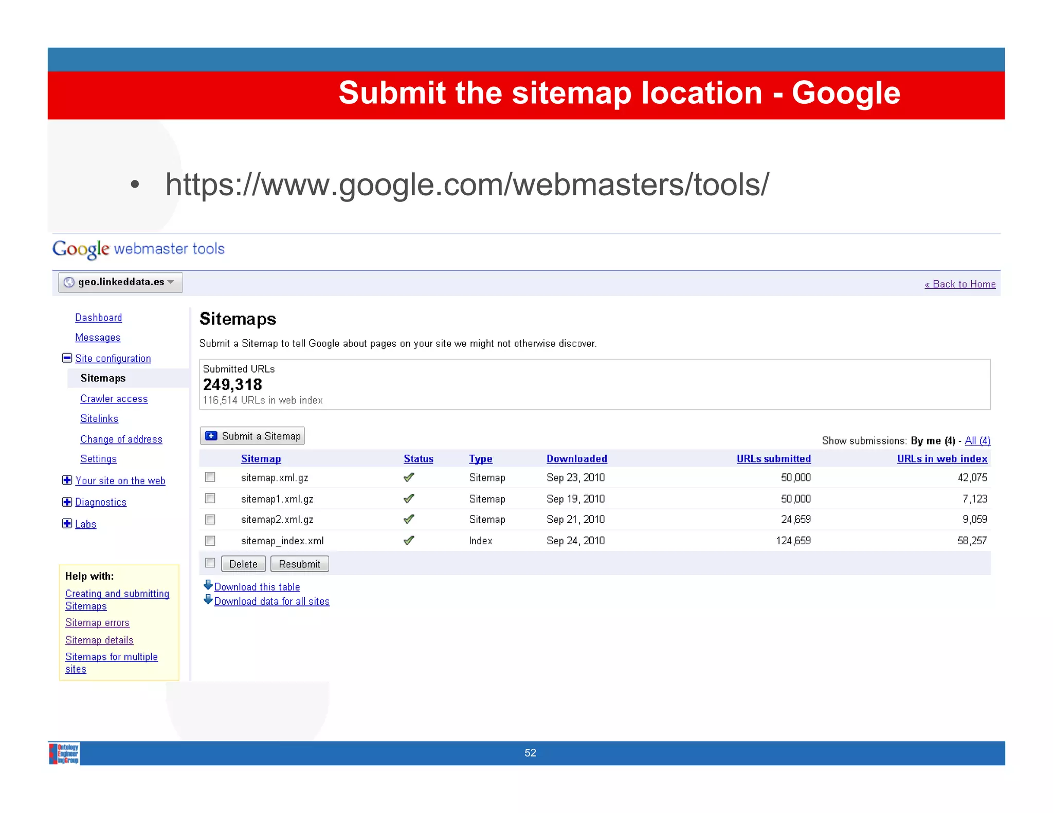This screenshot has width=1053, height=813.
Task: Click the blue plus icon on Submit a Sitemap
Action: click(211, 436)
